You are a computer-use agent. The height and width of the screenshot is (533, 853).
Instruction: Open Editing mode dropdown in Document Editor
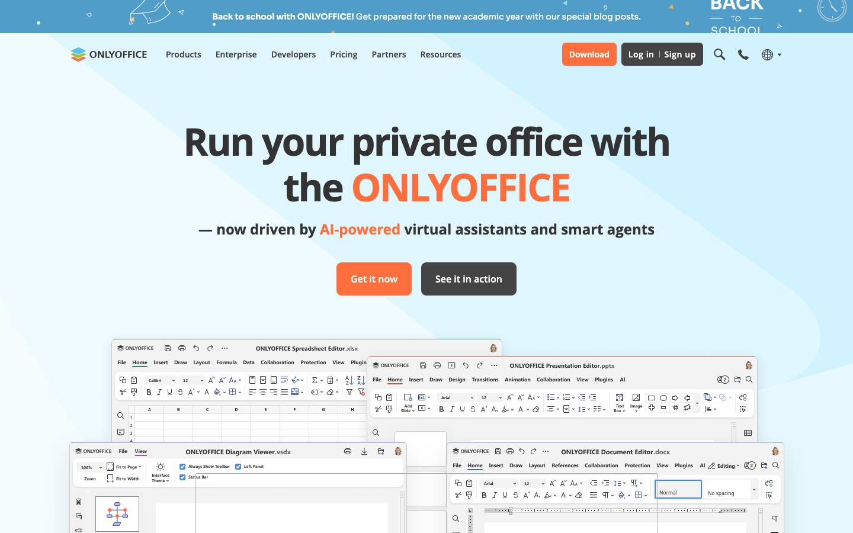[724, 465]
